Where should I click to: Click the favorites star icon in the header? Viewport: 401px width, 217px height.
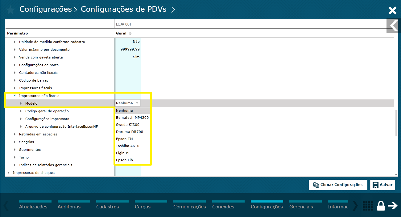[x=10, y=9]
